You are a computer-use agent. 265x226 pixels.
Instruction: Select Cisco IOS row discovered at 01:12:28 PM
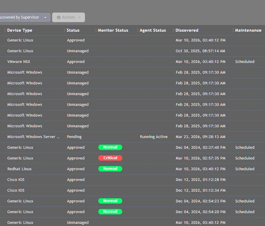pyautogui.click(x=132, y=180)
